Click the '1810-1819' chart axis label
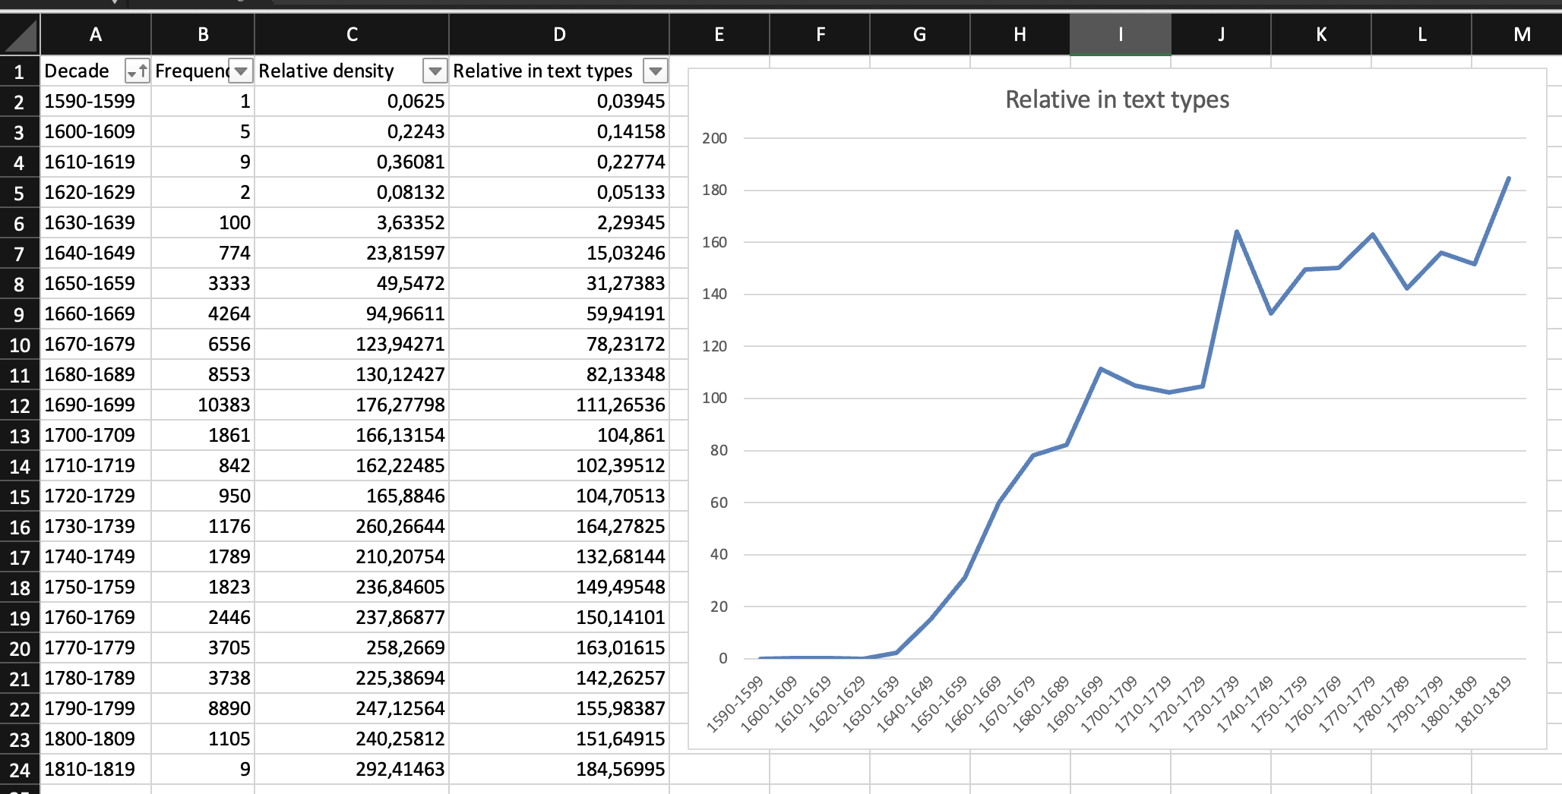The height and width of the screenshot is (794, 1562). [x=1483, y=704]
